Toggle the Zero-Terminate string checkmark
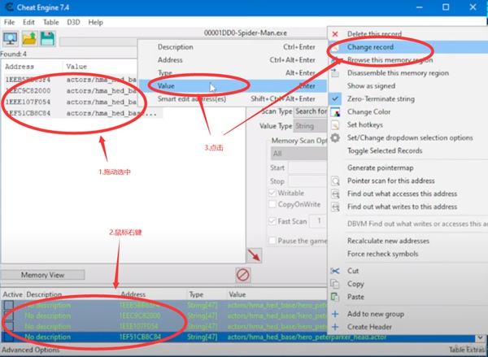The image size is (488, 357). [x=335, y=99]
